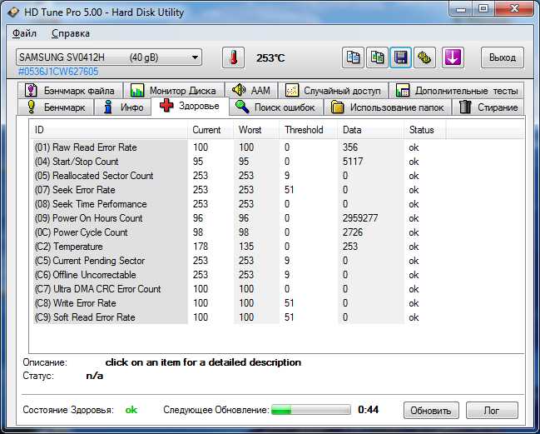This screenshot has width=540, height=434.
Task: Open the options gears icon
Action: (424, 57)
